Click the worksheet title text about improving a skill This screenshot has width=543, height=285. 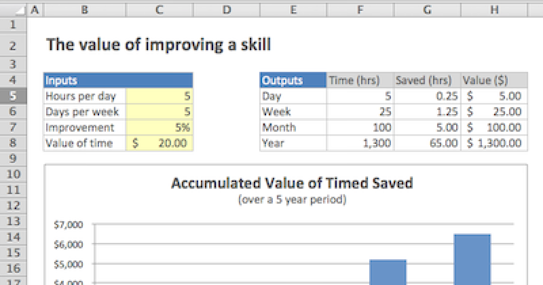pos(158,44)
